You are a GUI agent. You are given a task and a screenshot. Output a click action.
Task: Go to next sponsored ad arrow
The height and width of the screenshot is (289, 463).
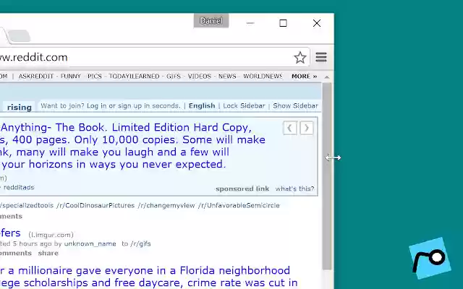[x=307, y=128]
